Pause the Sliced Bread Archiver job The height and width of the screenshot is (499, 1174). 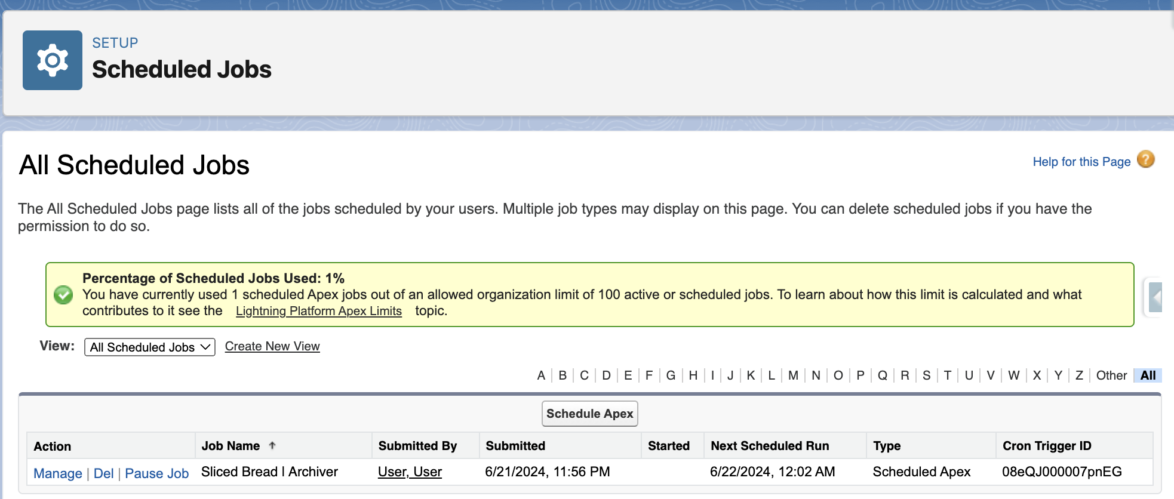coord(157,473)
